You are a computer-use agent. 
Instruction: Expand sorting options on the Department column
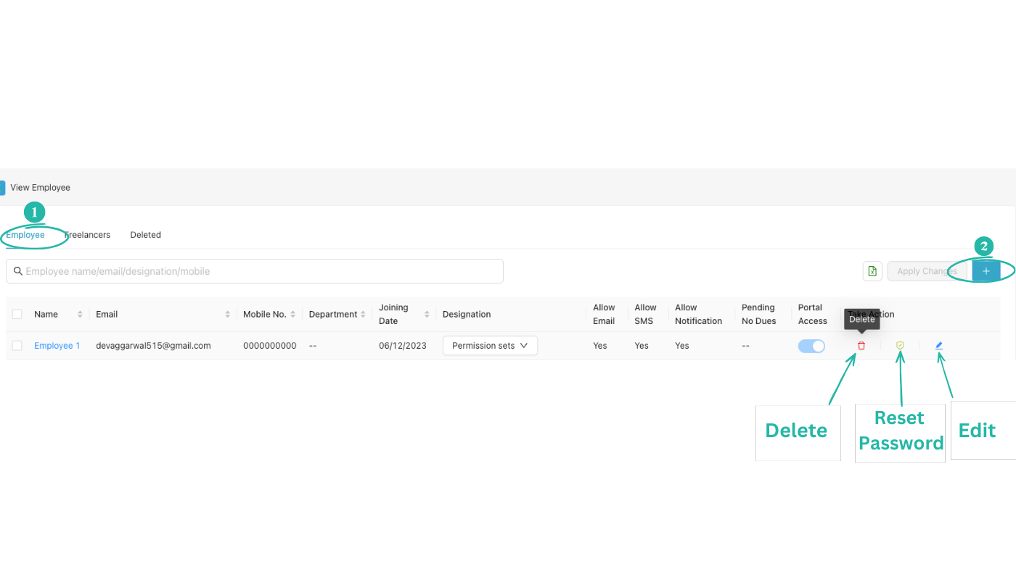point(364,314)
